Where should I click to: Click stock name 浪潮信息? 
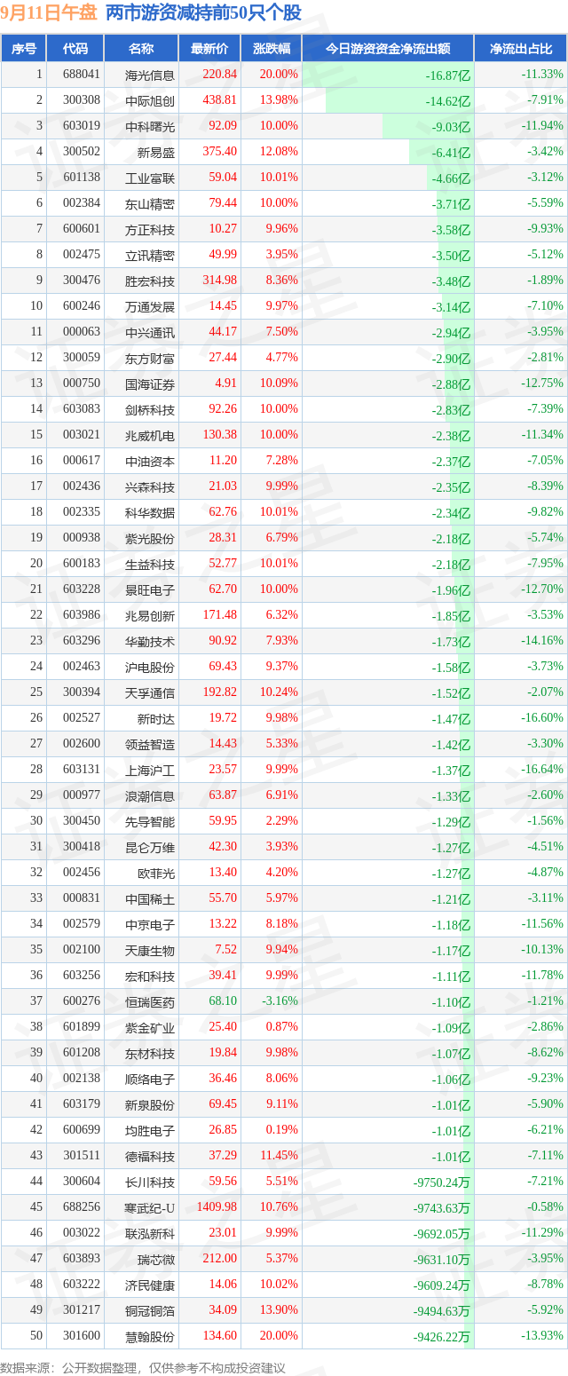(x=151, y=796)
